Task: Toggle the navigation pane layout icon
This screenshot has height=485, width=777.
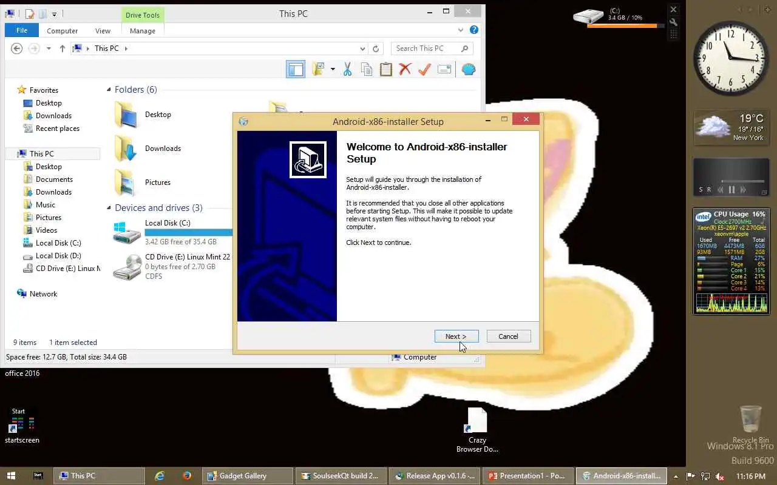Action: (x=296, y=69)
